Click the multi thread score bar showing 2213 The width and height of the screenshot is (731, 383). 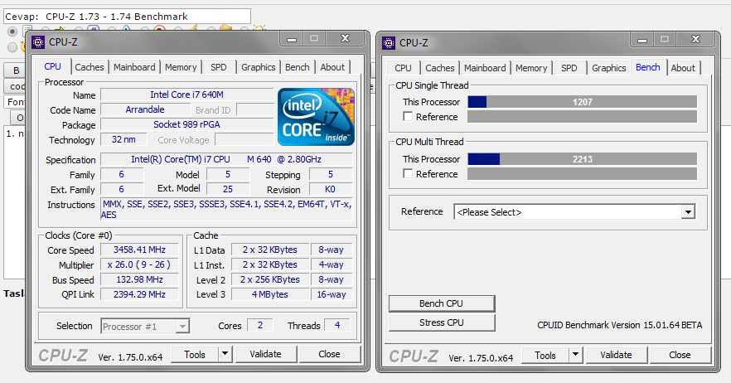pyautogui.click(x=583, y=159)
